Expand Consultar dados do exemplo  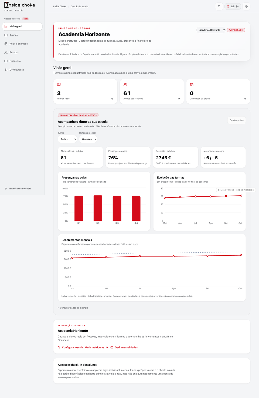pos(73,308)
